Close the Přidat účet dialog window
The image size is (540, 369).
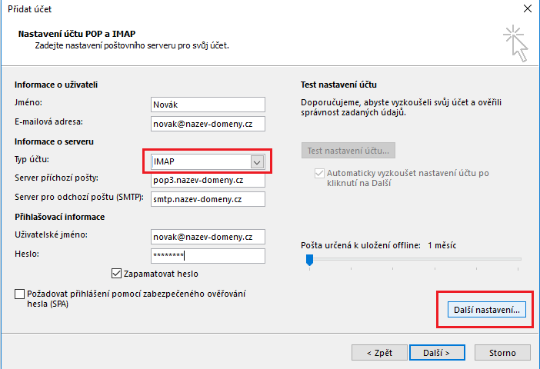coord(526,9)
